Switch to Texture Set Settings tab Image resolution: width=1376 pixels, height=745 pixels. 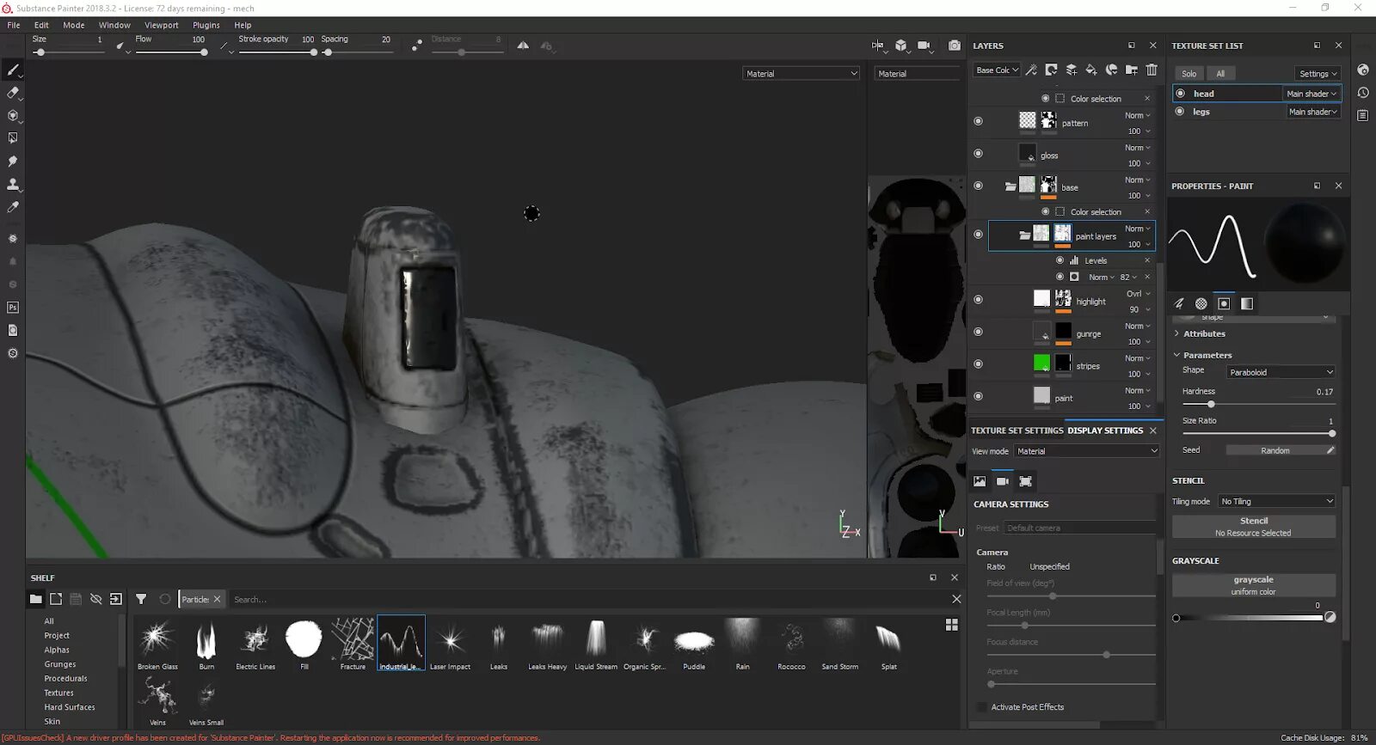point(1017,431)
